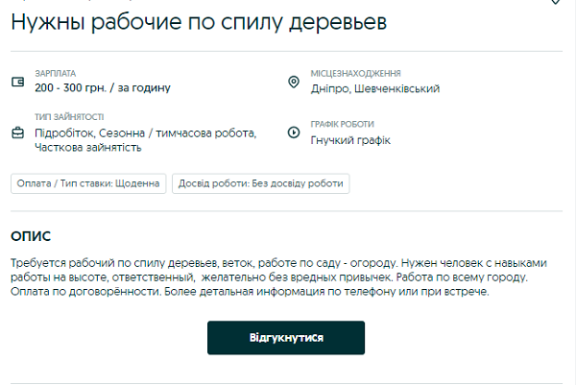Click the job title Нужны рабочие по спилу деревьев
The height and width of the screenshot is (385, 576).
tap(199, 21)
